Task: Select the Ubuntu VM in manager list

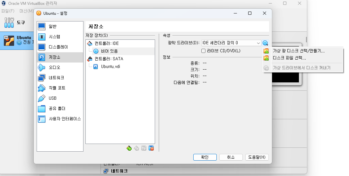Action: pos(17,40)
